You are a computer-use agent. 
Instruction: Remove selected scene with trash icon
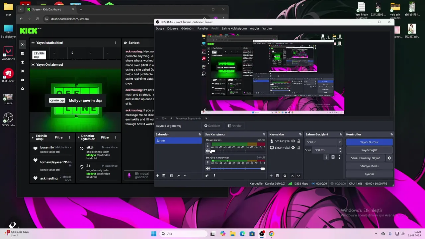coord(164,176)
